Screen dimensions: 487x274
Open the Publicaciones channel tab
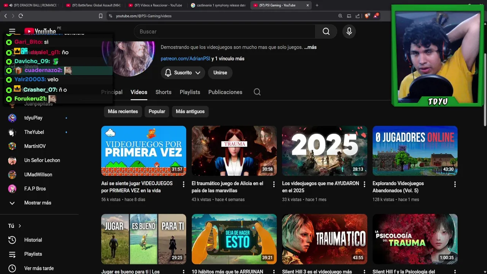(x=225, y=92)
